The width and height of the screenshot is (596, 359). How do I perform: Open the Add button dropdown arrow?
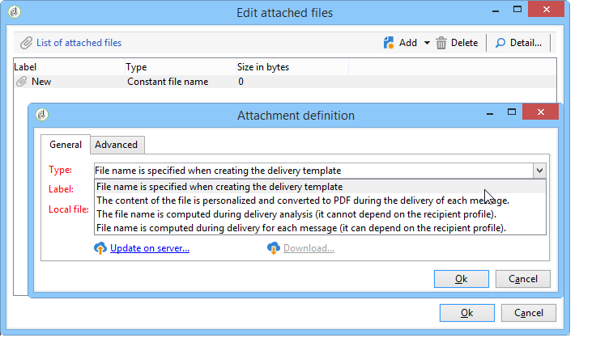tap(427, 43)
